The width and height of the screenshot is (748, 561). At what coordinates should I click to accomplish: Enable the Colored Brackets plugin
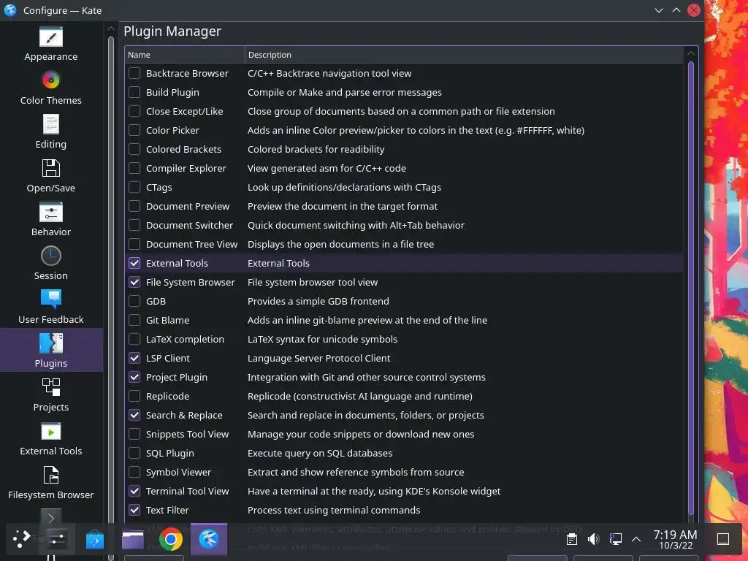tap(134, 149)
